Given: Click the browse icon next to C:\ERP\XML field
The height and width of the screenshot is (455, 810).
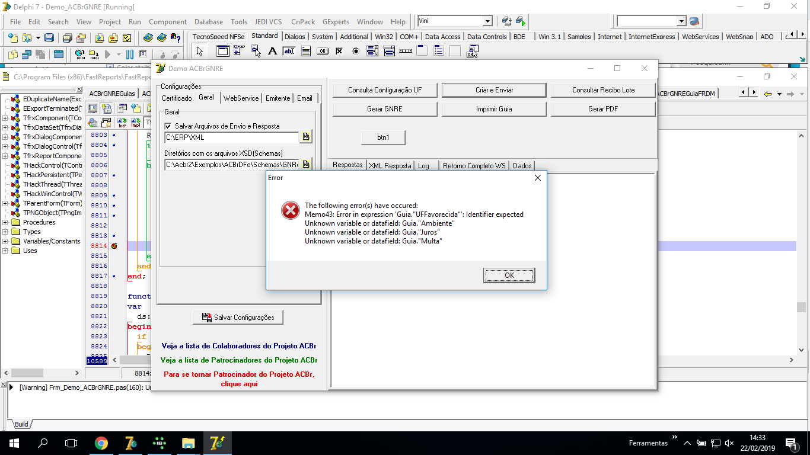Looking at the screenshot, I should click(x=306, y=137).
